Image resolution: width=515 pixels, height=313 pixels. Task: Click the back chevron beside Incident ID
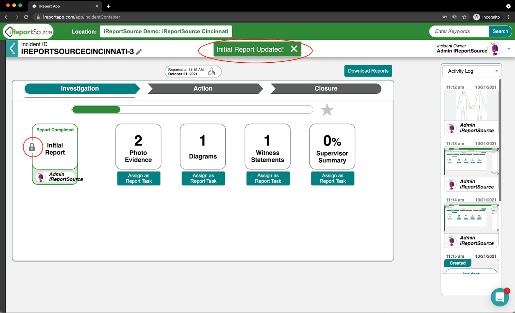tap(12, 49)
